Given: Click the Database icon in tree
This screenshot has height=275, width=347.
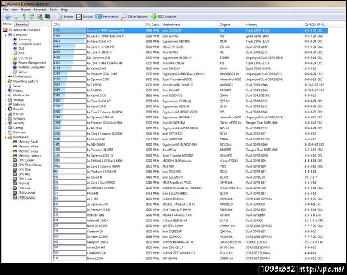Looking at the screenshot, I should click(10, 132).
